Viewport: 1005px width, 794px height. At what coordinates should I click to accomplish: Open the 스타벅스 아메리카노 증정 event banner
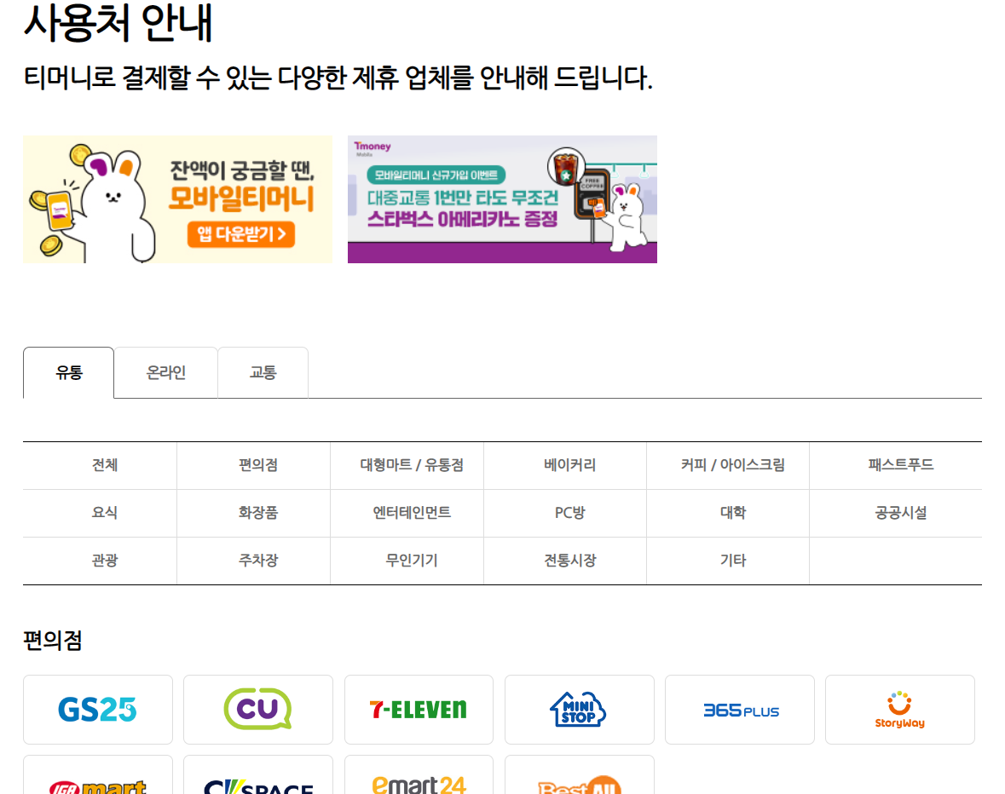pyautogui.click(x=503, y=199)
